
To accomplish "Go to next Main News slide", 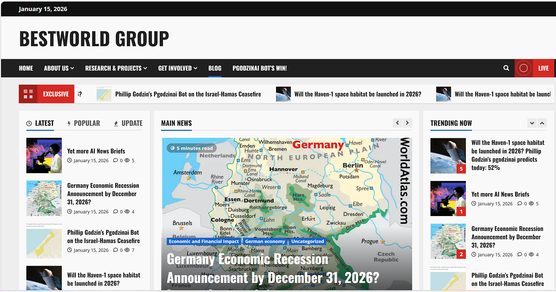I will [x=407, y=123].
